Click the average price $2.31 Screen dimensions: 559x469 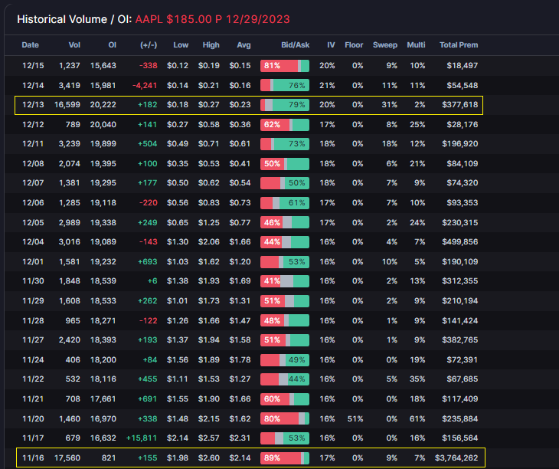tap(240, 438)
